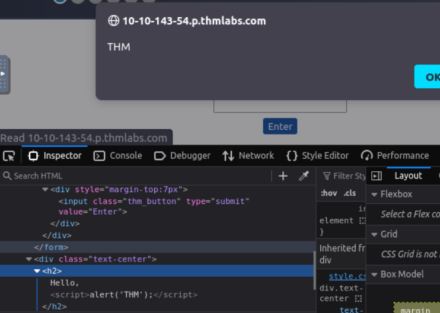Click the text input above Enter button
Screen dimensions: 440x313
[x=280, y=106]
